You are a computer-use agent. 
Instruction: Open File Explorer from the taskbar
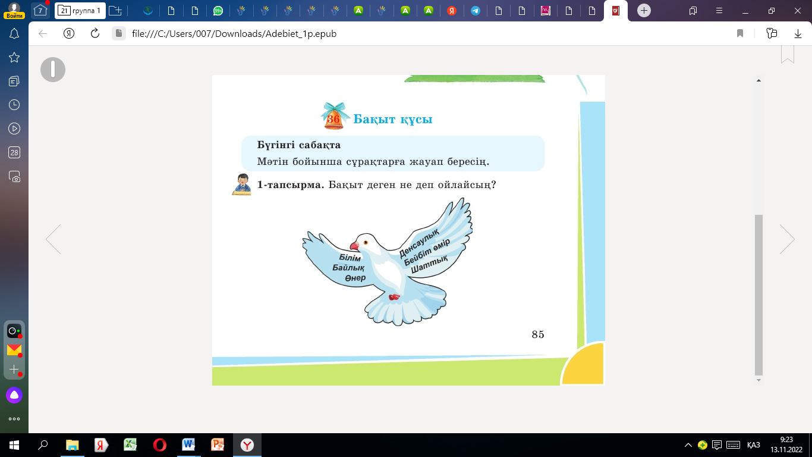(72, 445)
